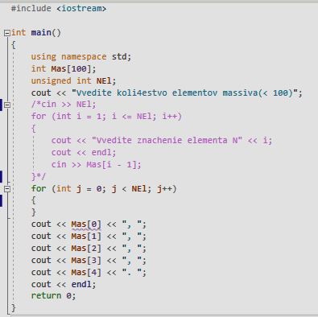Click the #include <iostream> line
Image resolution: width=318 pixels, height=317 pixels.
click(x=59, y=9)
